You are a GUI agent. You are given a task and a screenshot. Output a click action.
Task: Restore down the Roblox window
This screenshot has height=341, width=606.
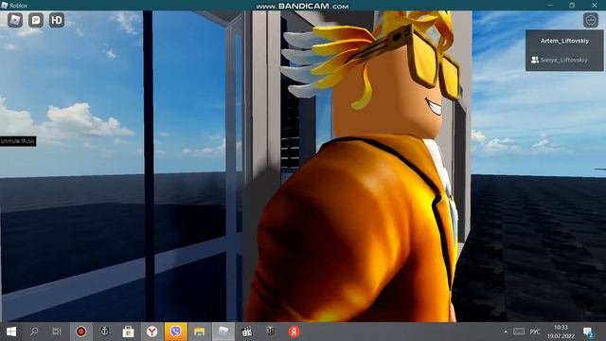[572, 5]
